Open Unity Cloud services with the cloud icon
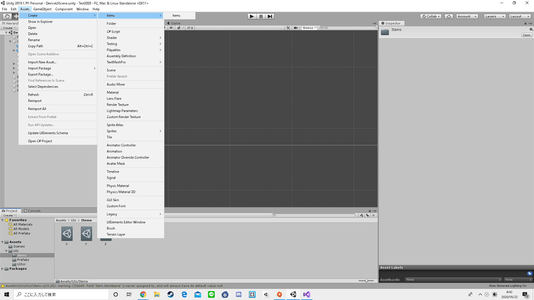Image resolution: width=534 pixels, height=300 pixels. tap(449, 16)
